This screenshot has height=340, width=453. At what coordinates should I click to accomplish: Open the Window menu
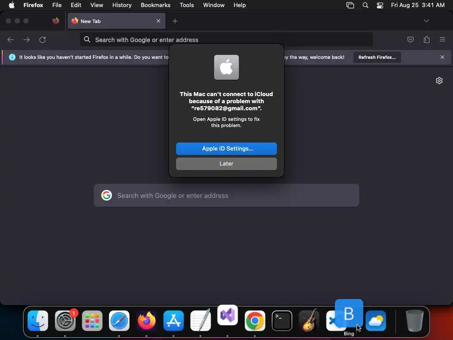(214, 5)
